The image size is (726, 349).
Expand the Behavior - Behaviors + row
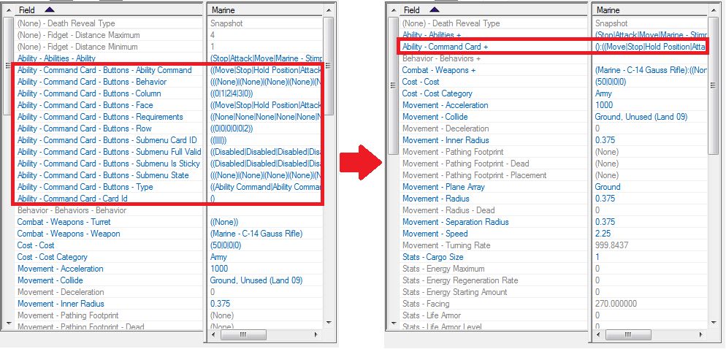click(441, 58)
